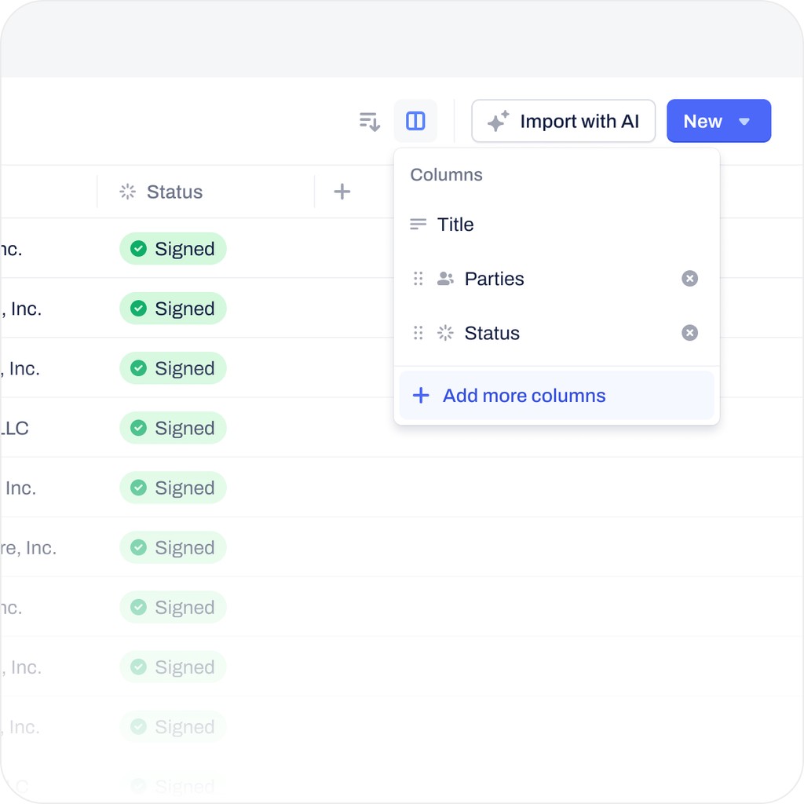Select the Status column header in the table

[174, 191]
